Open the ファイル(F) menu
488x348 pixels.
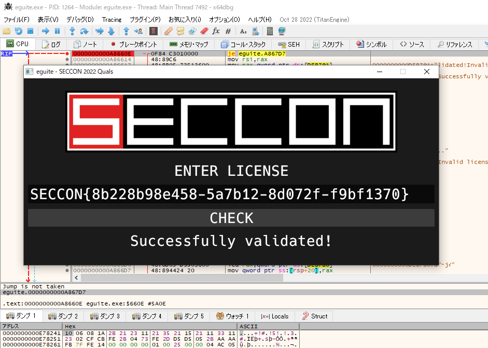click(x=16, y=20)
